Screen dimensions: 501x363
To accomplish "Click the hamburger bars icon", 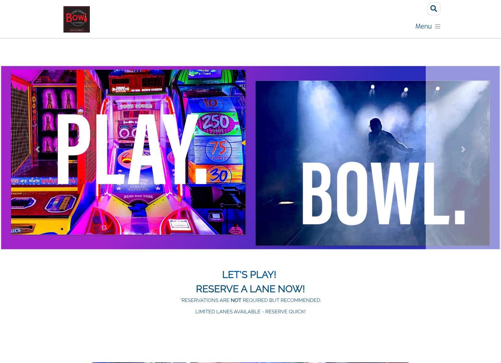I will pyautogui.click(x=437, y=27).
